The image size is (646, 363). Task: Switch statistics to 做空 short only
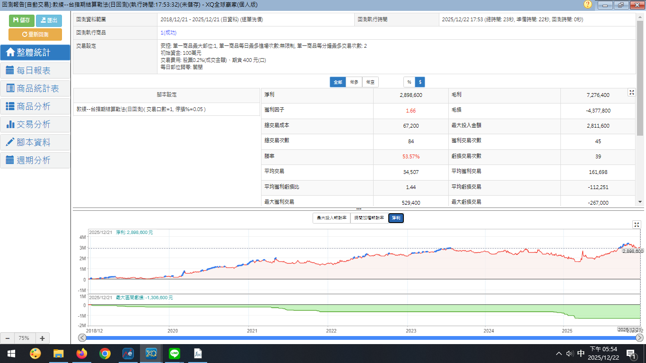pyautogui.click(x=370, y=82)
